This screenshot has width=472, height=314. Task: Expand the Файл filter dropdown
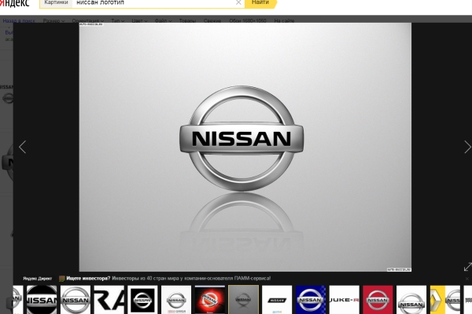(x=163, y=20)
